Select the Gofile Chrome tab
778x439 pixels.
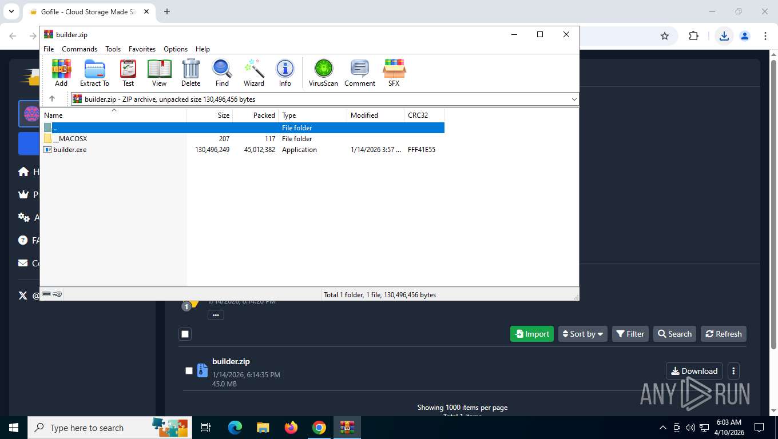pos(89,11)
